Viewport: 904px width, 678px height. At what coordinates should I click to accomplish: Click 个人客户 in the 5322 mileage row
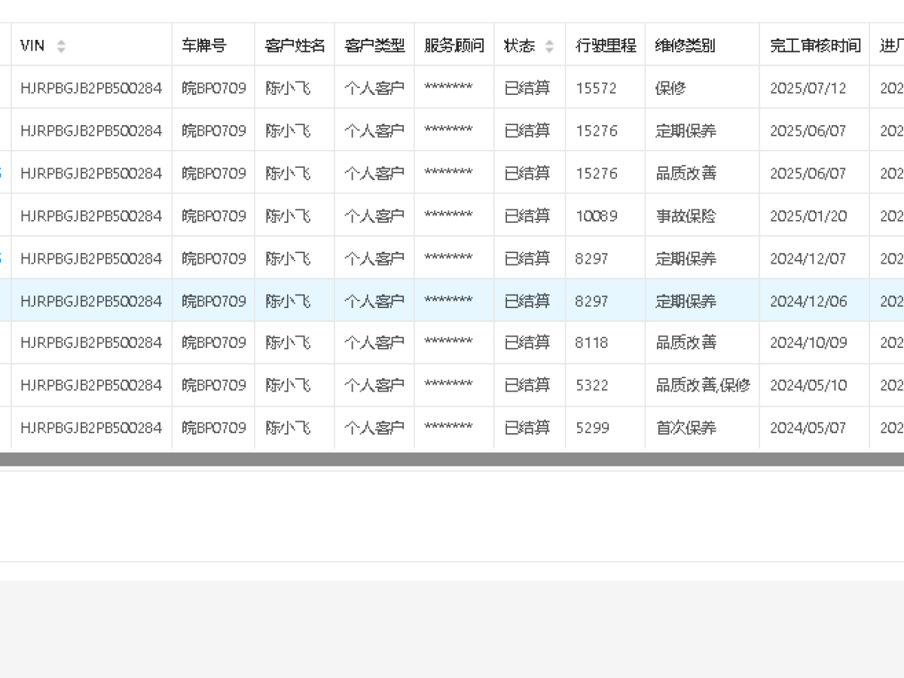[x=374, y=386]
